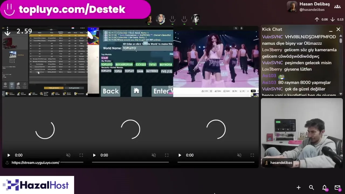Click the steering wheel icon in truck game
This screenshot has height=194, width=345.
(12, 84)
